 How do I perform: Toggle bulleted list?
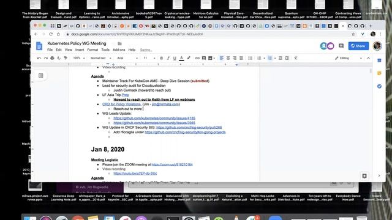270,58
